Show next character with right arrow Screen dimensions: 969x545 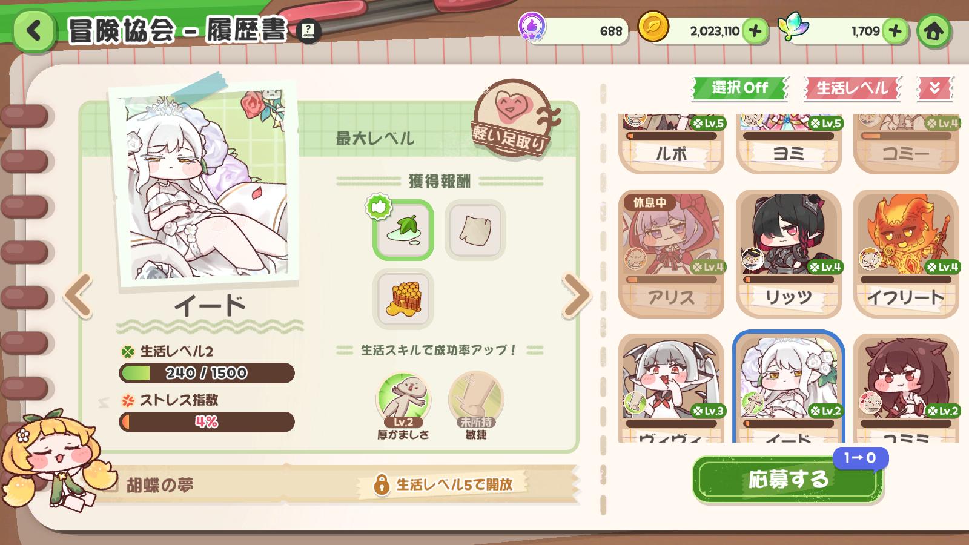(576, 296)
